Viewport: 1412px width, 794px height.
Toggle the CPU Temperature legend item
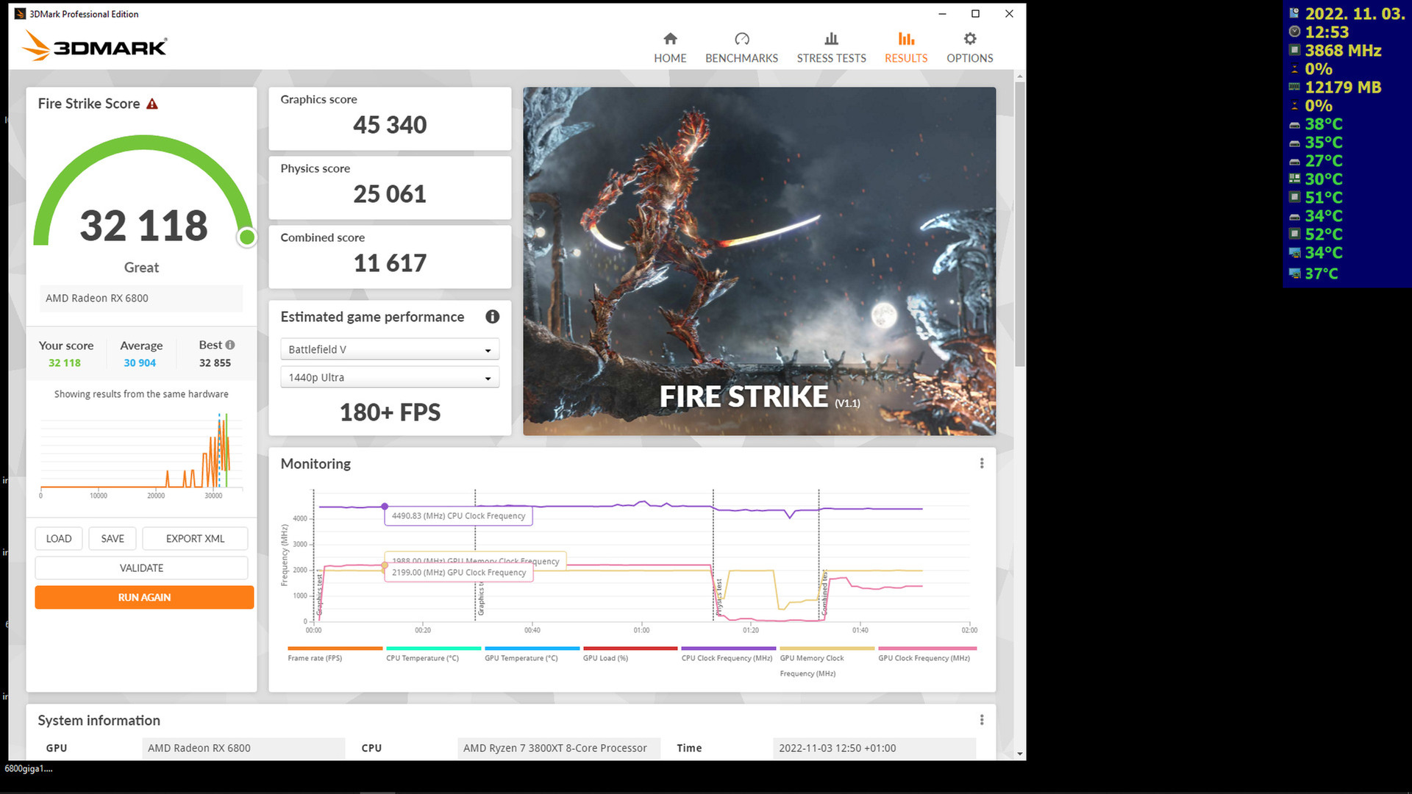tap(433, 654)
